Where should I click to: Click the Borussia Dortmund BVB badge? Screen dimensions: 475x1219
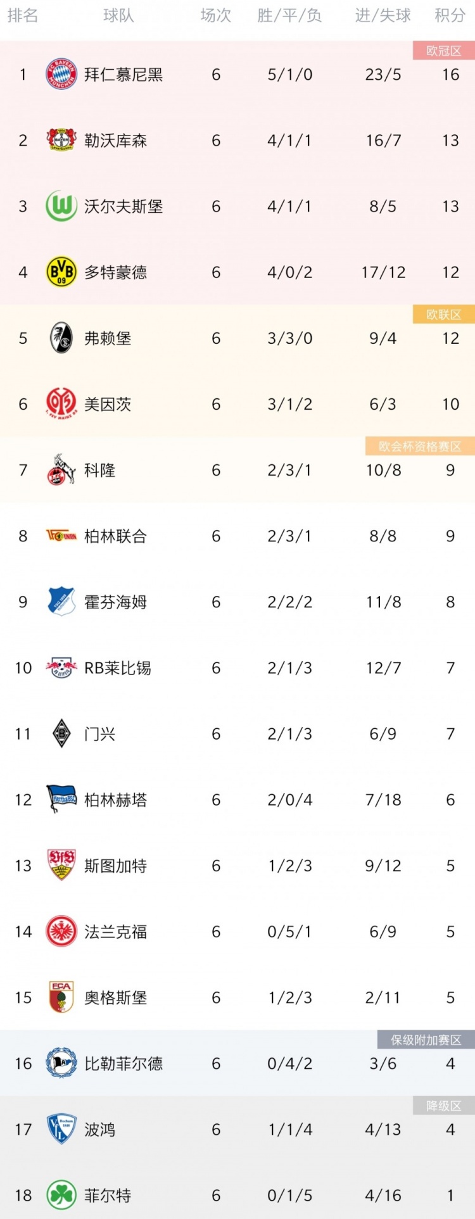coord(61,272)
